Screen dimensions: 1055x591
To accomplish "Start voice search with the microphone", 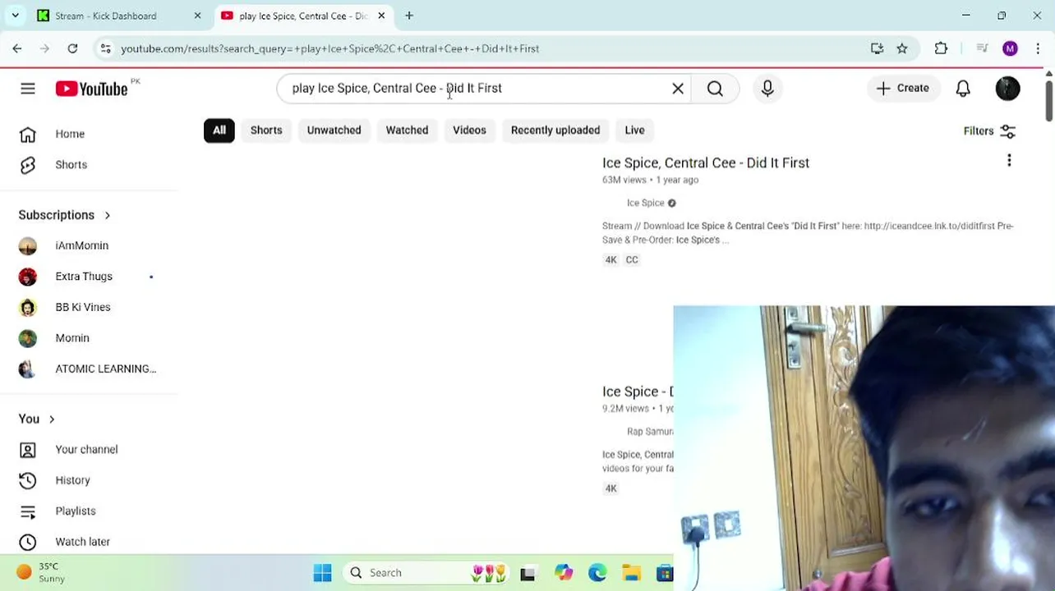I will point(767,89).
